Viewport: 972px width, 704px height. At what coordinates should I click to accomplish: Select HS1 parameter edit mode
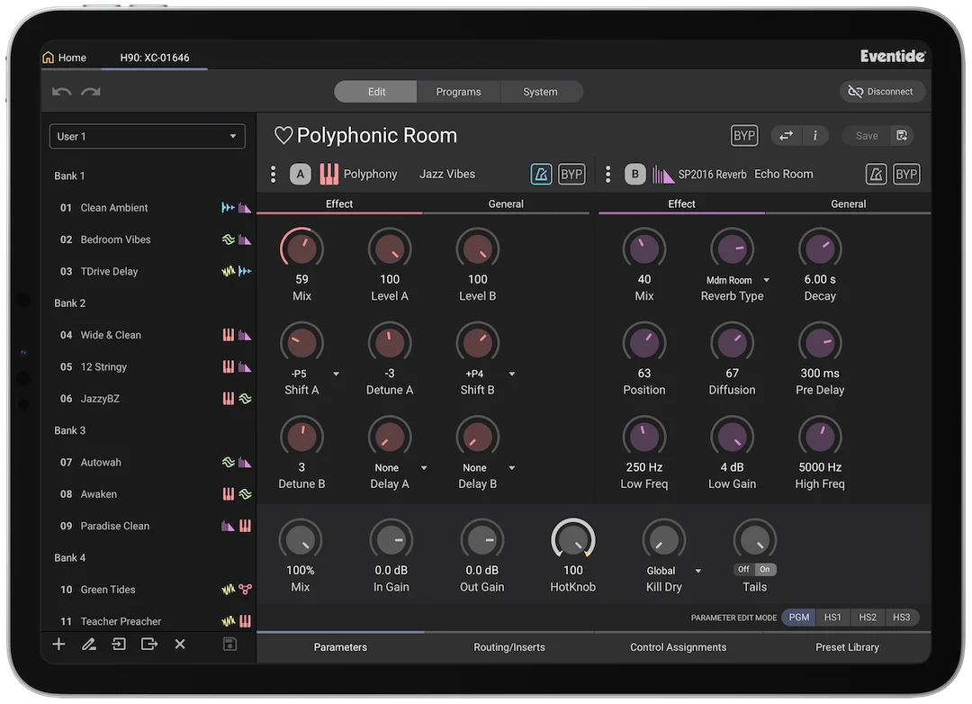(x=832, y=618)
